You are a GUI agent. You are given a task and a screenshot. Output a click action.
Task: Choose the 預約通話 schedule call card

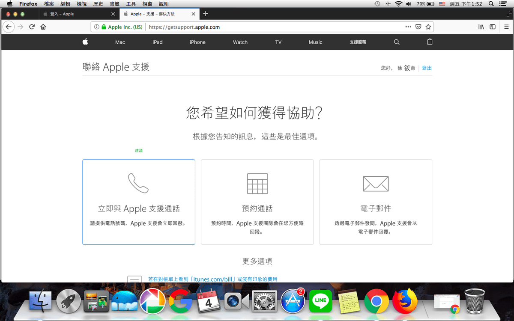click(x=257, y=202)
